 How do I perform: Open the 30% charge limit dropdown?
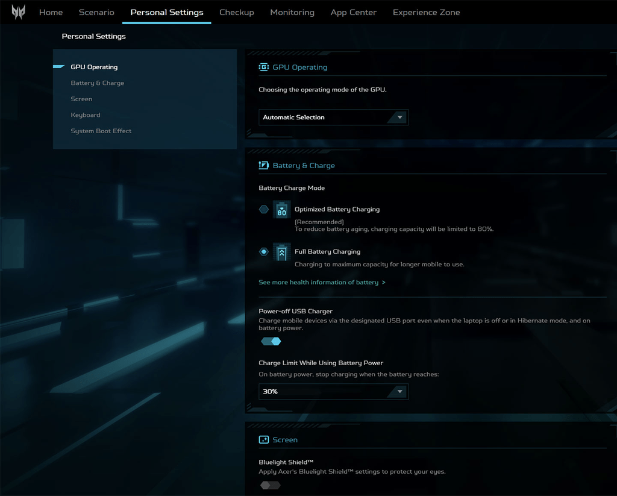[333, 392]
